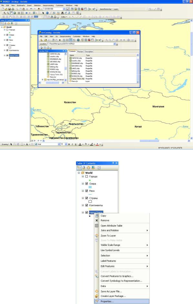The height and width of the screenshot is (304, 193).
Task: Click the New document icon in ArcMap toolbar
Action: 3,9
